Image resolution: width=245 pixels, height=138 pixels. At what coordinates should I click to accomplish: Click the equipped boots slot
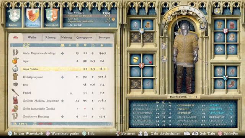(232, 84)
